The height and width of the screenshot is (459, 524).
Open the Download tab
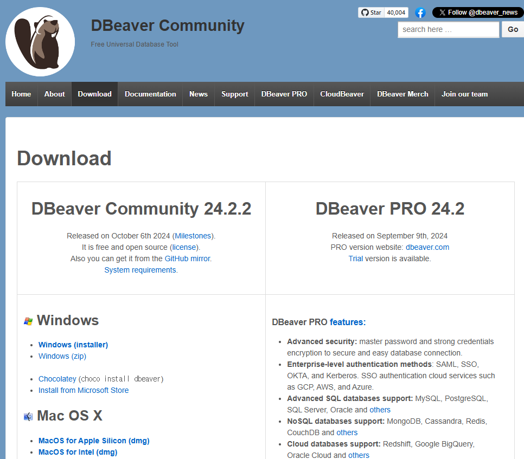click(94, 94)
